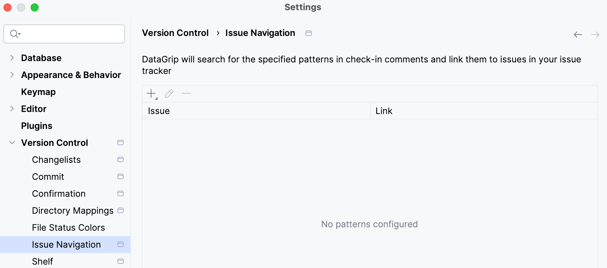607x268 pixels.
Task: Open the Directory Mappings page
Action: pyautogui.click(x=73, y=210)
